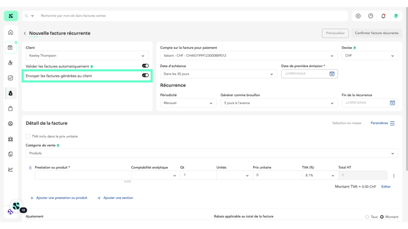This screenshot has height=229, width=408.
Task: Click Sélection en masse
Action: pos(346,123)
